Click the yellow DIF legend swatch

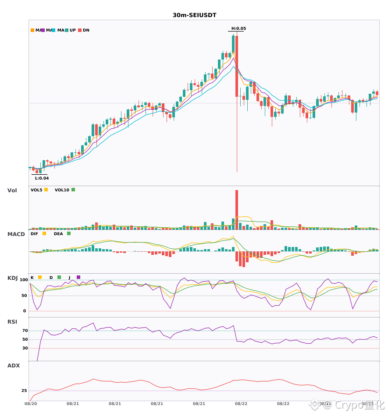44,233
